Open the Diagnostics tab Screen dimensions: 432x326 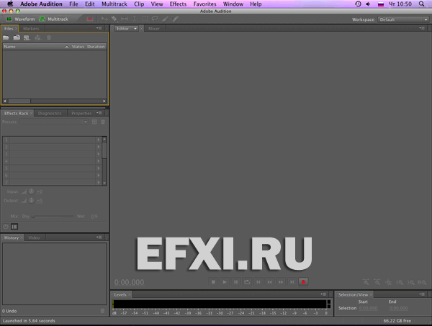tap(50, 113)
